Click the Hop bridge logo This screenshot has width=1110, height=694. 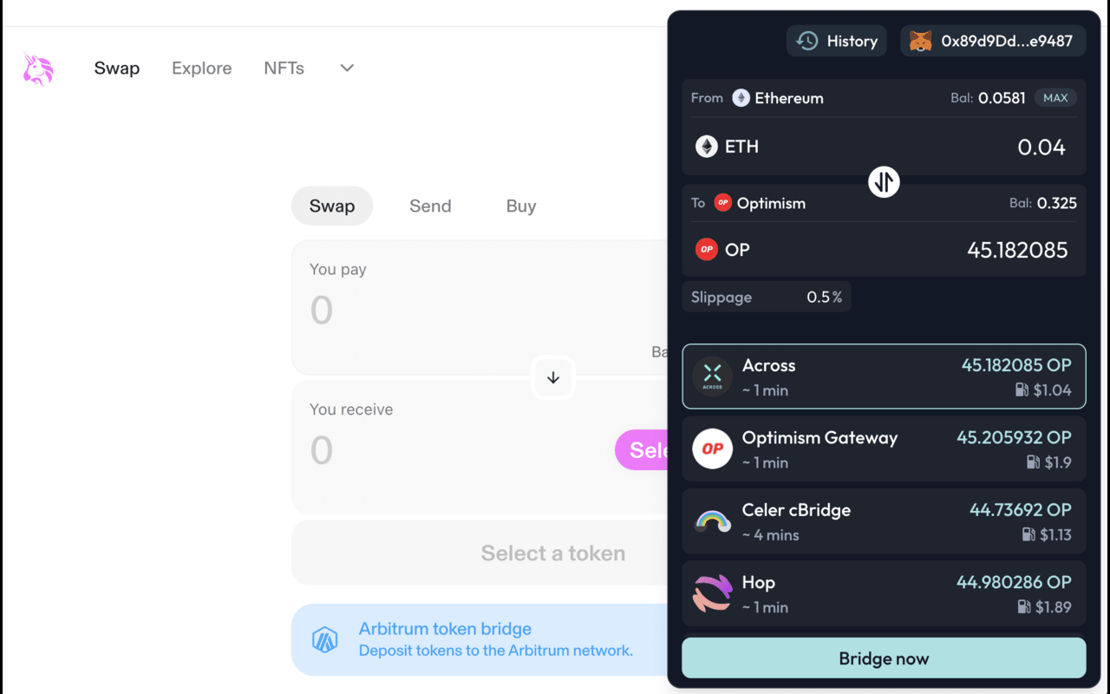point(713,593)
